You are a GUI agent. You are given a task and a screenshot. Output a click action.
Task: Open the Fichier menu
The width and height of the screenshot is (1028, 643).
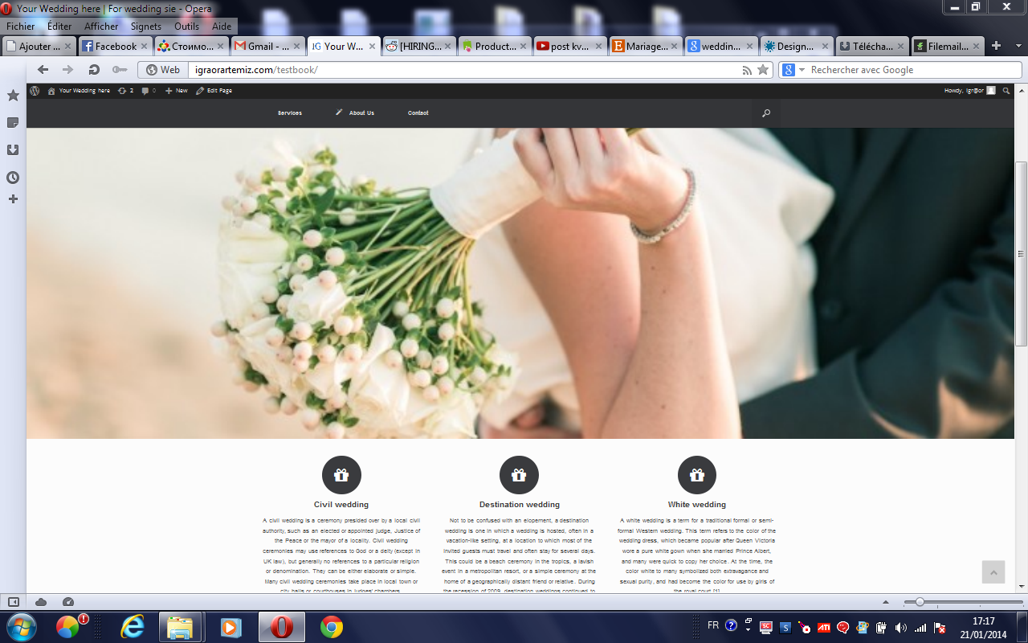point(21,27)
